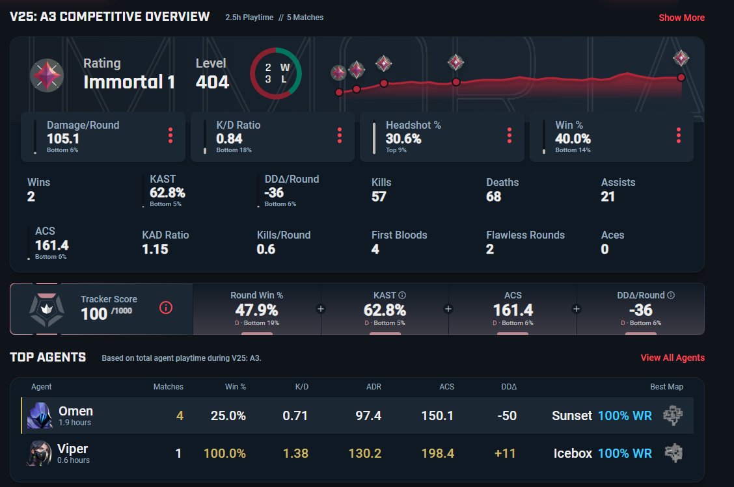Click the Tracker Score emblem icon
734x487 pixels.
(x=46, y=309)
